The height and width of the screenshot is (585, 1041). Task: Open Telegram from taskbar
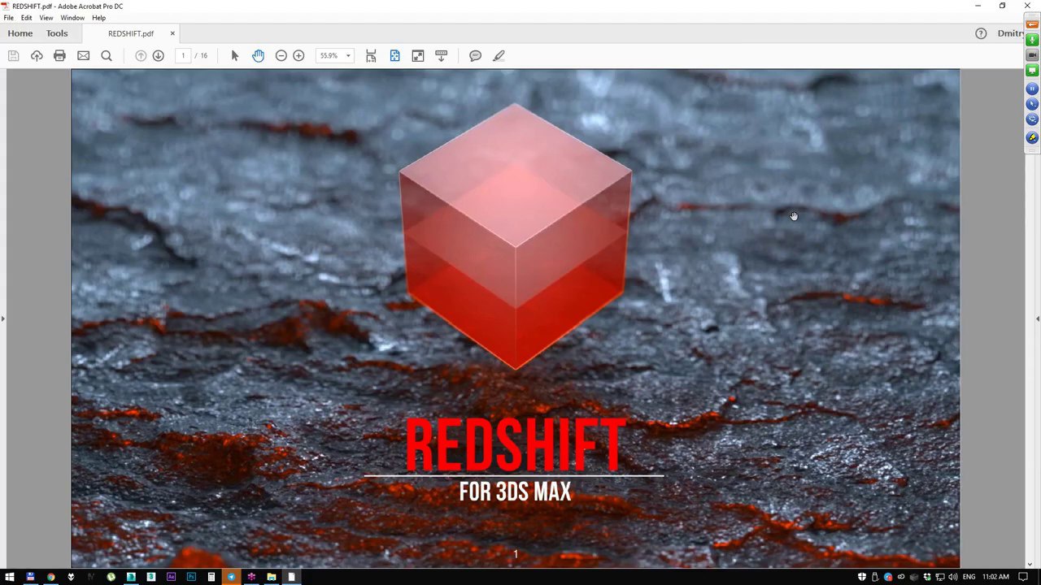(231, 577)
